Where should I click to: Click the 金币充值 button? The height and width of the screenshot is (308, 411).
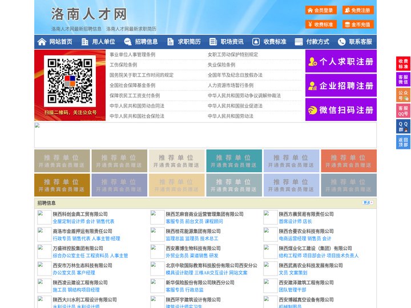click(358, 25)
